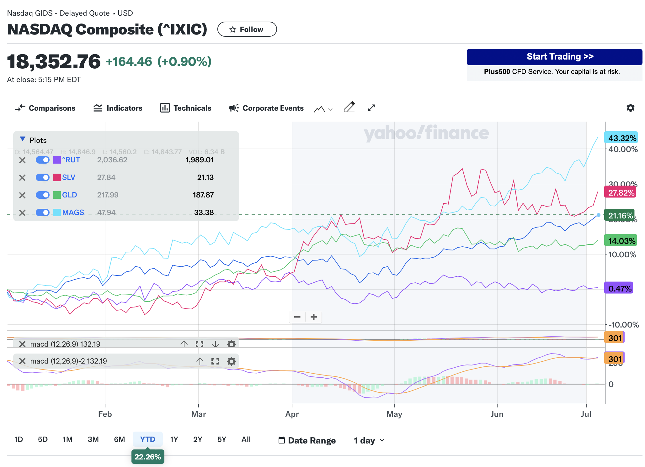Screen dimensions: 645x467
Task: Click the draw pencil tool icon
Action: [x=349, y=108]
